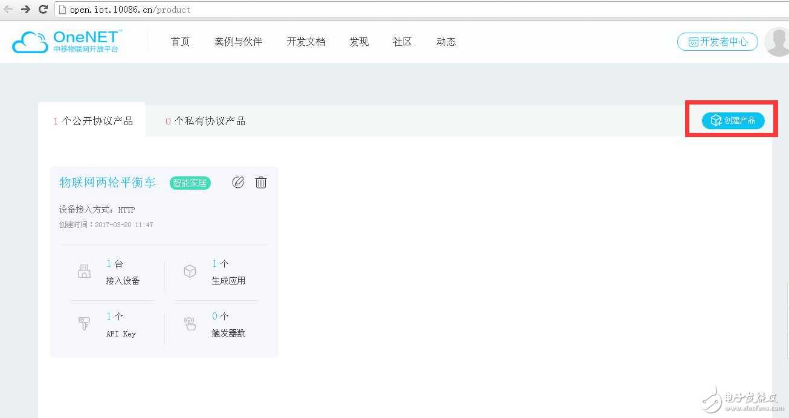The height and width of the screenshot is (418, 789).
Task: Click the 开发者中心 button
Action: pyautogui.click(x=718, y=42)
